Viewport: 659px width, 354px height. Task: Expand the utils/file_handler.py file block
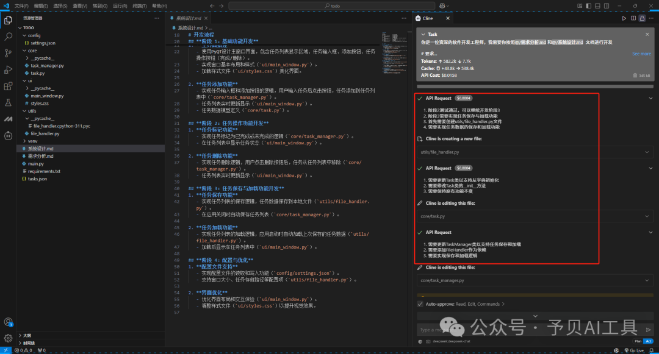[535, 152]
